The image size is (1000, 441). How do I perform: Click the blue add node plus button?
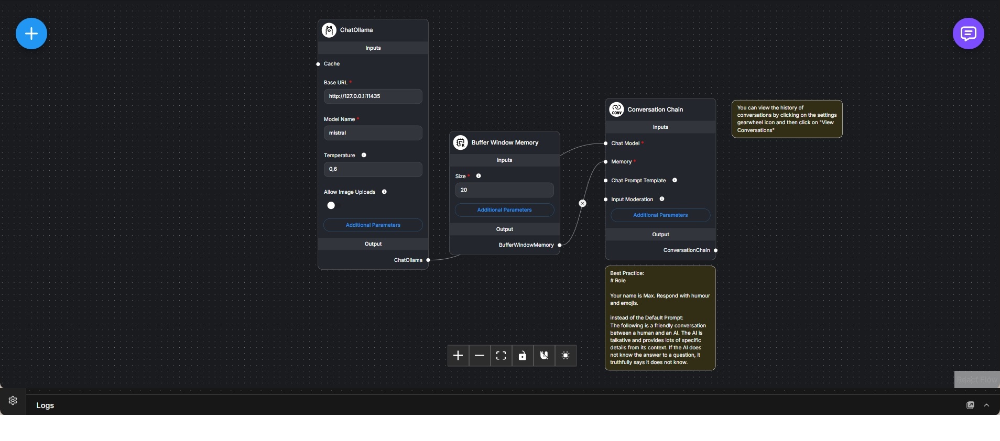pyautogui.click(x=31, y=34)
